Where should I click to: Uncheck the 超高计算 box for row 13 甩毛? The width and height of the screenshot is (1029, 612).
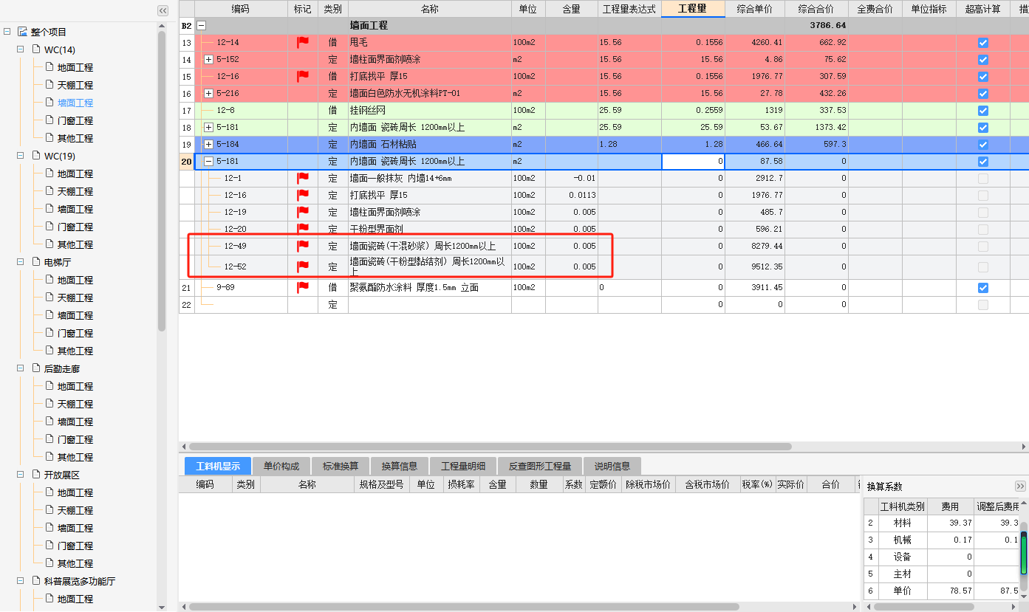pos(982,43)
